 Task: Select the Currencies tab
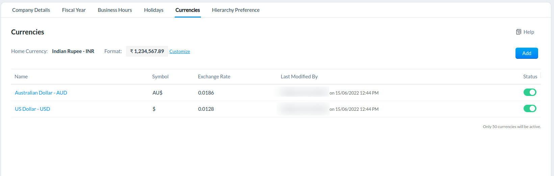188,10
